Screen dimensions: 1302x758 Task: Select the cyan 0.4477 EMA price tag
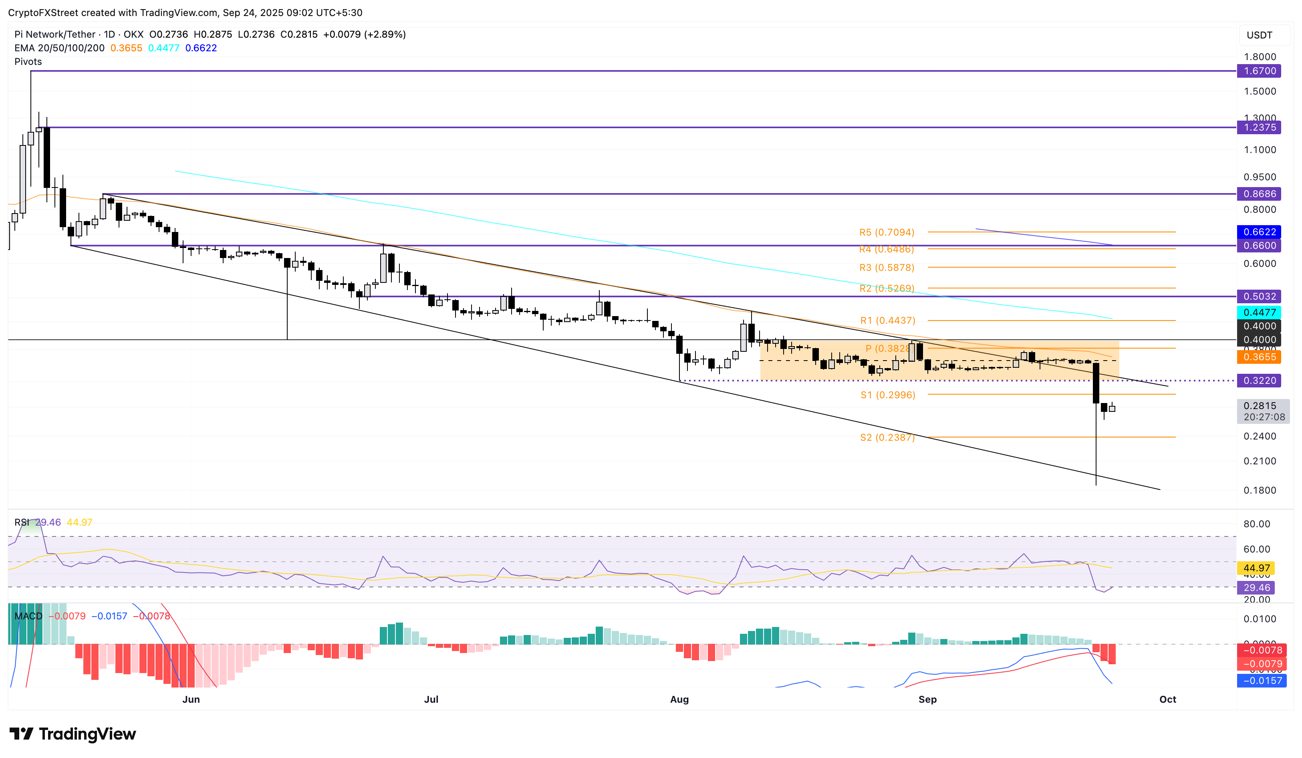tap(1259, 312)
